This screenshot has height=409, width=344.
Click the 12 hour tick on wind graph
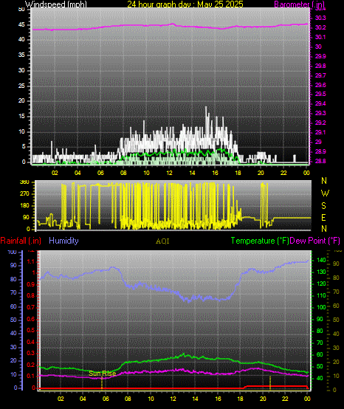[170, 173]
